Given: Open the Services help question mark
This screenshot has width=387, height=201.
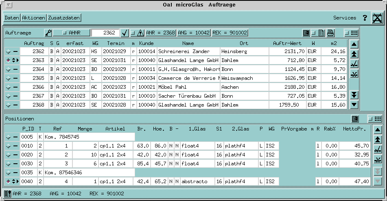Looking at the screenshot, I should [x=365, y=18].
